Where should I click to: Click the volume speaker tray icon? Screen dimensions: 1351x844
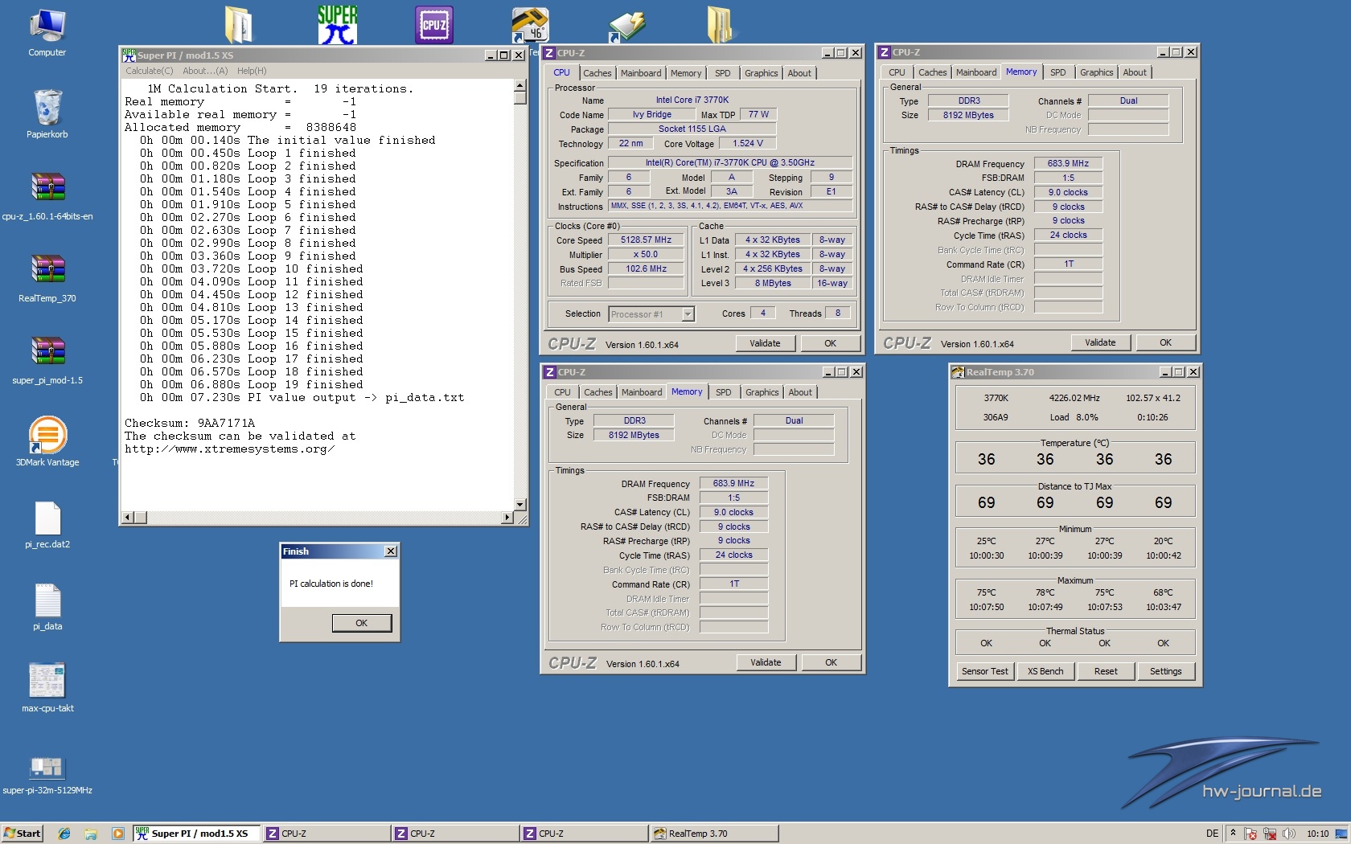(1289, 834)
